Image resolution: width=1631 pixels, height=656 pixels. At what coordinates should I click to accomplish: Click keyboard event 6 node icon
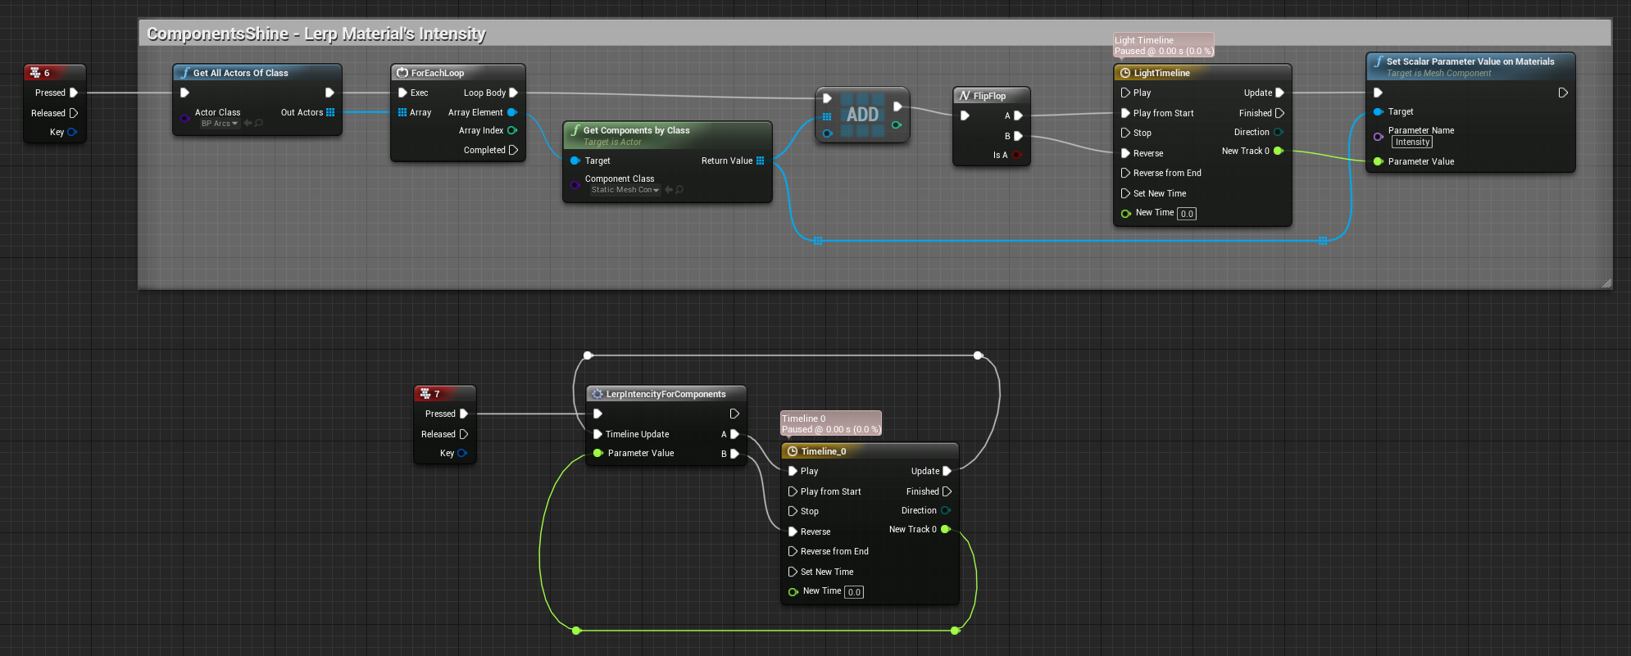[x=35, y=73]
